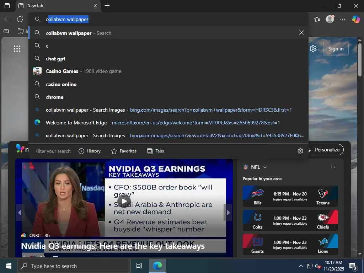Open the tab actions menu icon

(x=7, y=6)
